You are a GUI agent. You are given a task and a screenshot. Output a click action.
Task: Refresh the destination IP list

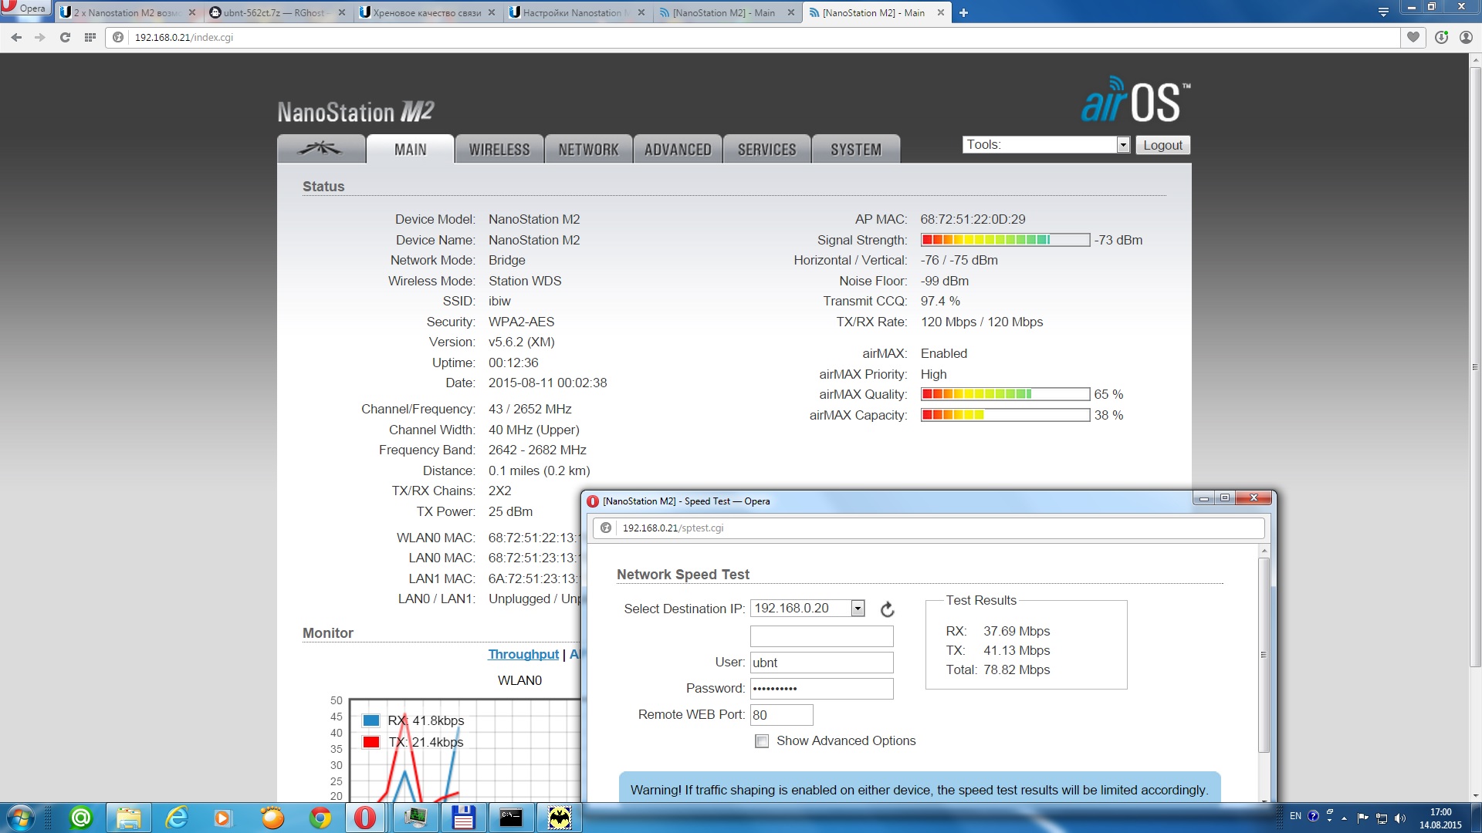click(x=888, y=609)
